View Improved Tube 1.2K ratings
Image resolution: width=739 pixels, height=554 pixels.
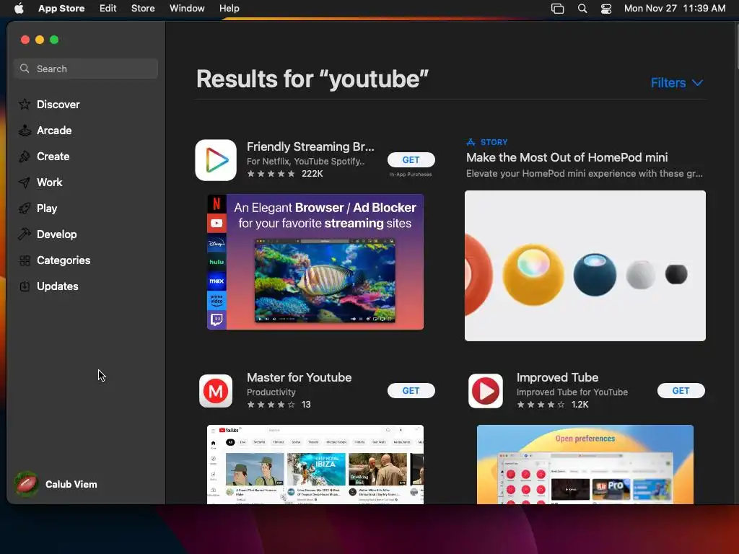(552, 405)
